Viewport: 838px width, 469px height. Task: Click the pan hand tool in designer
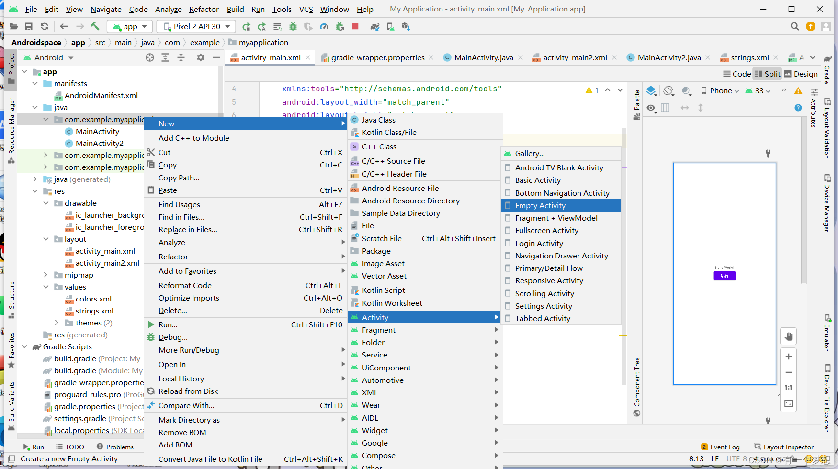click(789, 336)
